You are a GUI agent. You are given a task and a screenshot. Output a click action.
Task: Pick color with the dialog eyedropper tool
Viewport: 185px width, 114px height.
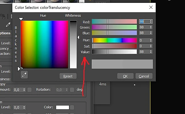[x=24, y=75]
